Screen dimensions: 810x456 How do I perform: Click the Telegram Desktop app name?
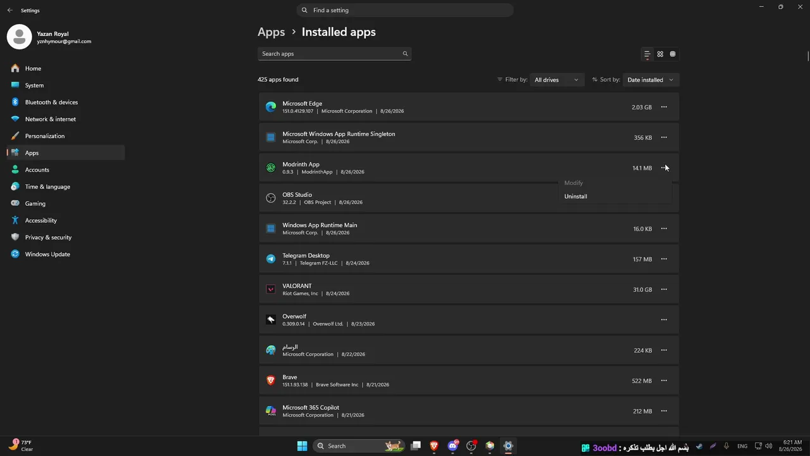point(306,256)
